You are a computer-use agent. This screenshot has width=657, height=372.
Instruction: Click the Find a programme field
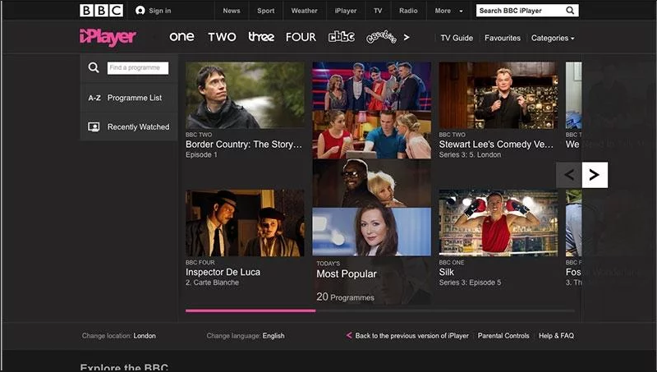pos(138,68)
